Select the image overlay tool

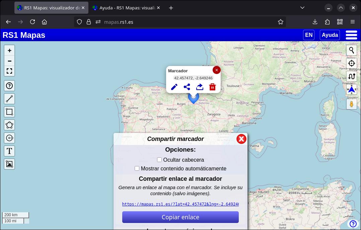(9, 164)
